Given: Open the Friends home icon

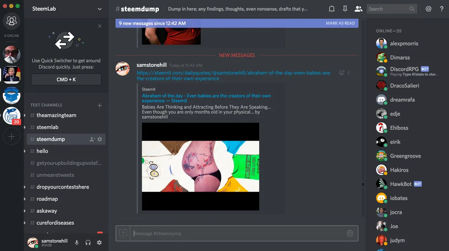Looking at the screenshot, I should point(12,21).
